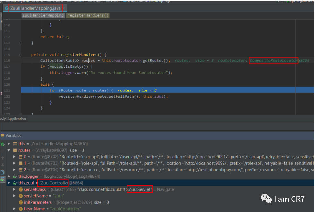315x212 pixels.
Task: Click 'private void registerHandlers()' method declaration
Action: click(x=66, y=55)
